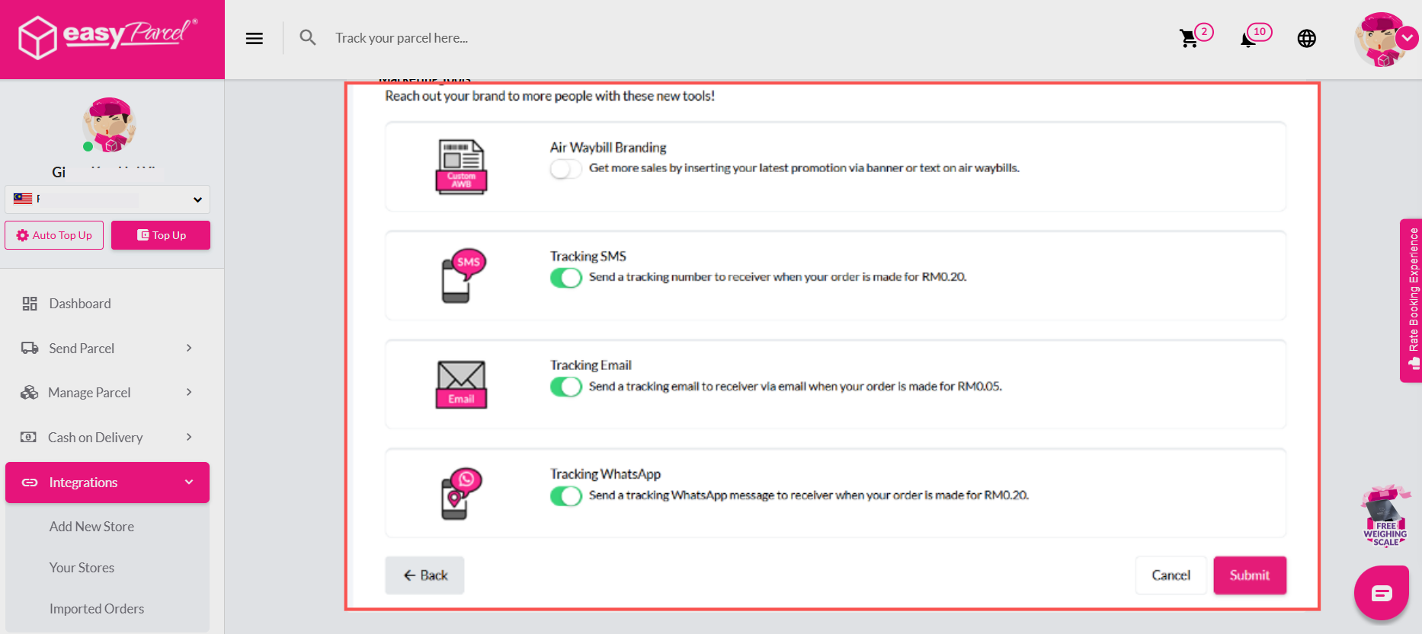Screen dimensions: 1422x634
Task: Expand the Send Parcel submenu chevron
Action: [189, 348]
